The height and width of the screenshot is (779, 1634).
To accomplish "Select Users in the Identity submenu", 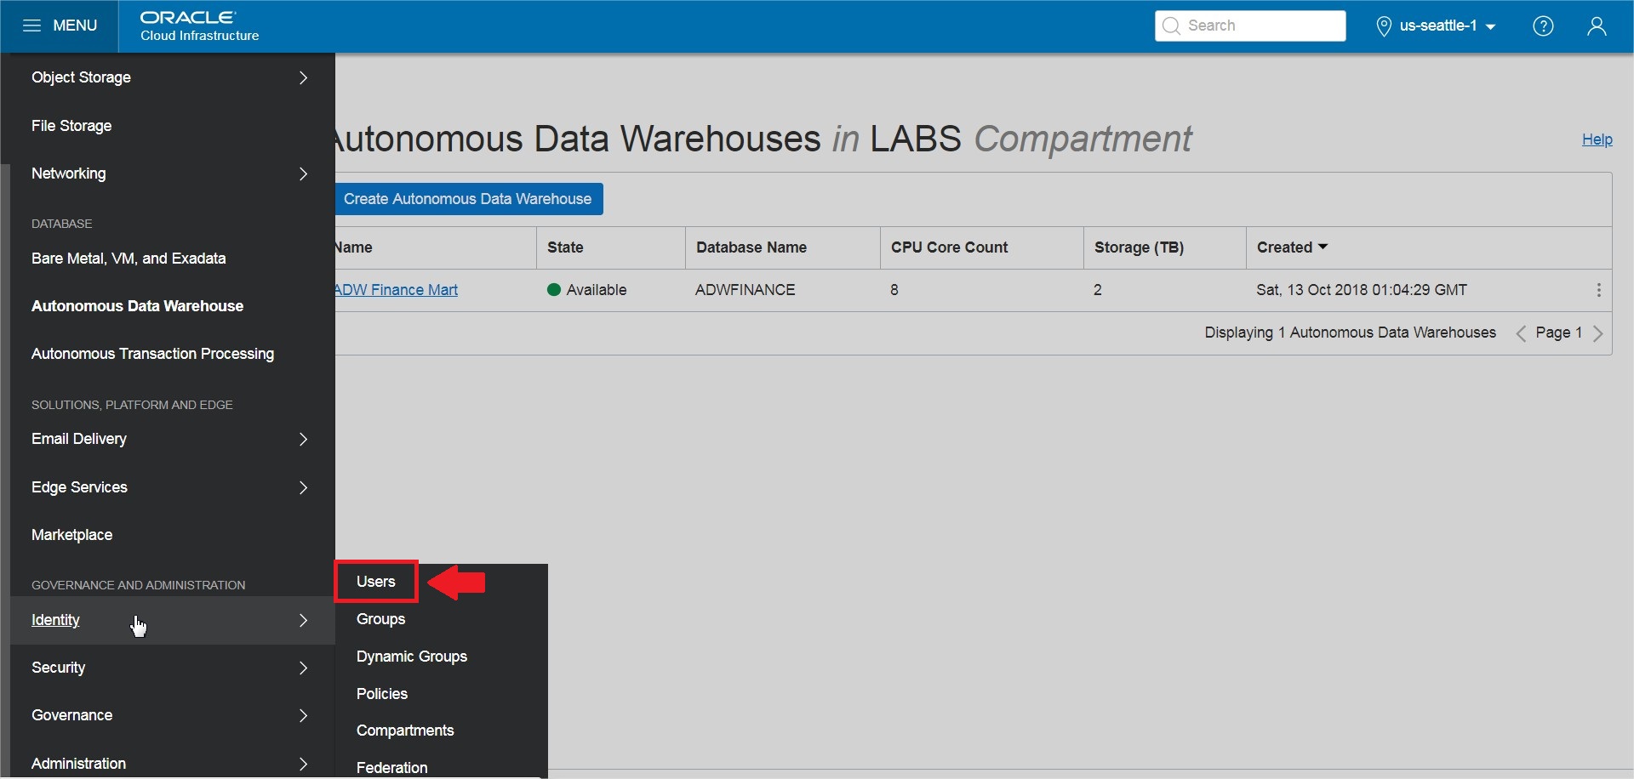I will click(x=376, y=582).
